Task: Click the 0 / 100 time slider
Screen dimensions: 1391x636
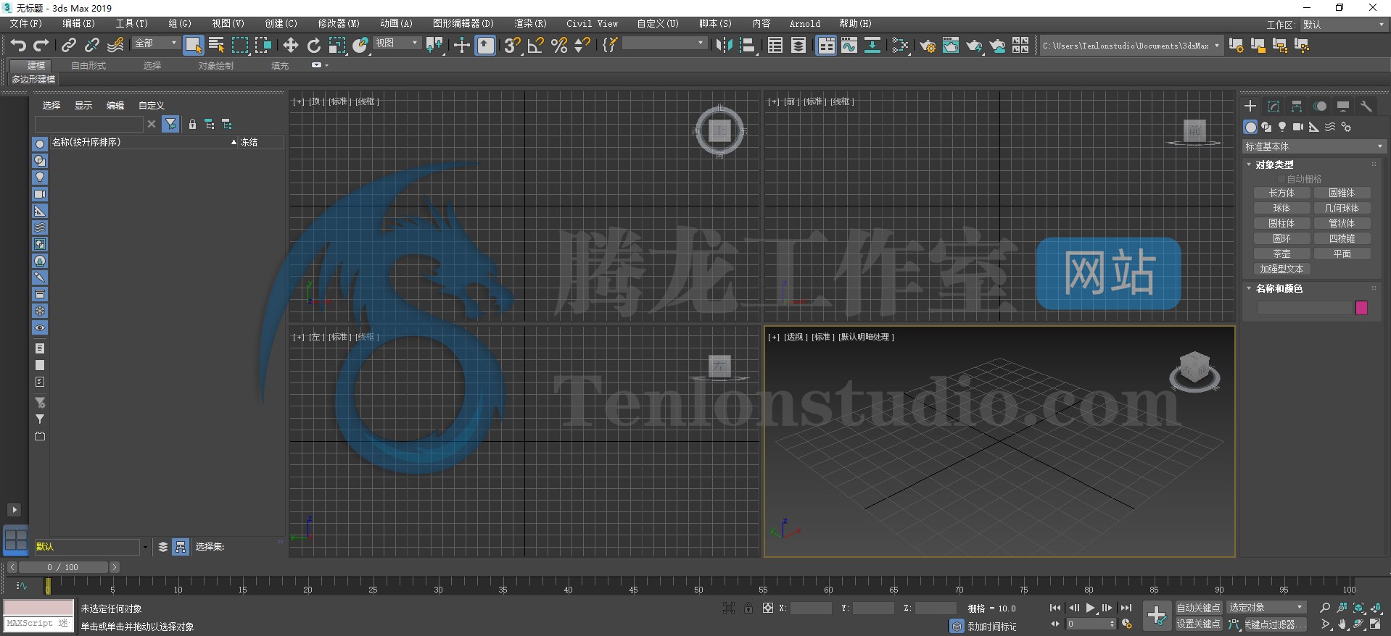Action: tap(63, 567)
